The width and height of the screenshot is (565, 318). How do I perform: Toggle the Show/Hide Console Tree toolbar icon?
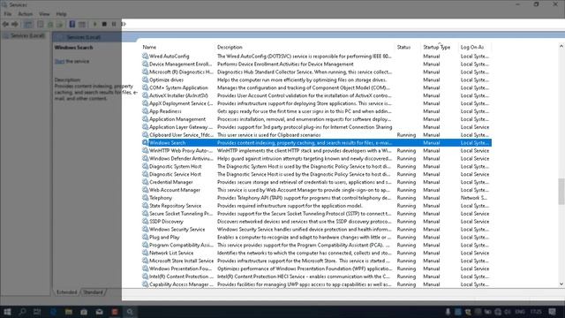(x=27, y=24)
